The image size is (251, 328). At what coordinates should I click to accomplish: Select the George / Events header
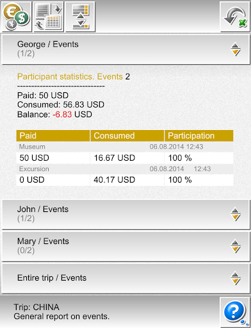pos(125,49)
